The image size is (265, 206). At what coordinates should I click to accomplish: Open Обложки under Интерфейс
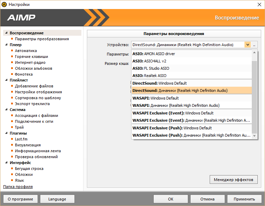pyautogui.click(x=24, y=174)
